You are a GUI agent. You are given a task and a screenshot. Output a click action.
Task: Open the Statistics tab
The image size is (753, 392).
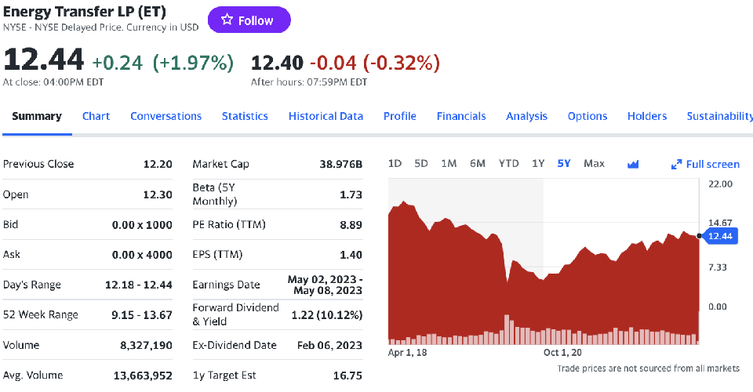[245, 116]
